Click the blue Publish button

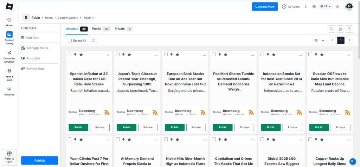click(x=39, y=160)
